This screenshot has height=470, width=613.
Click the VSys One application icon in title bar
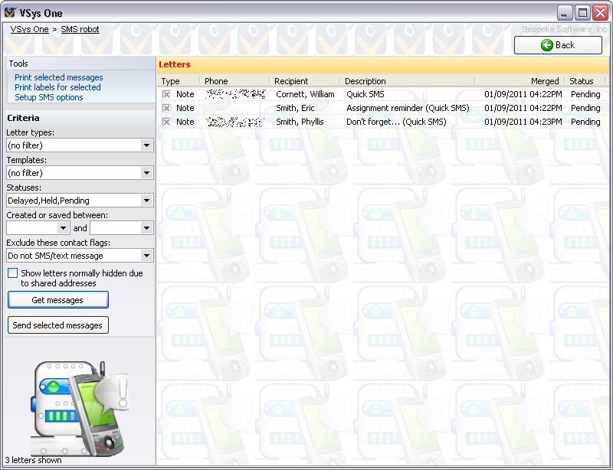[10, 12]
